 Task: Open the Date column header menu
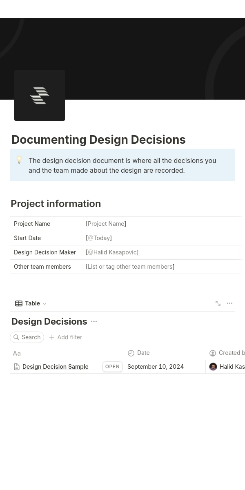(143, 353)
